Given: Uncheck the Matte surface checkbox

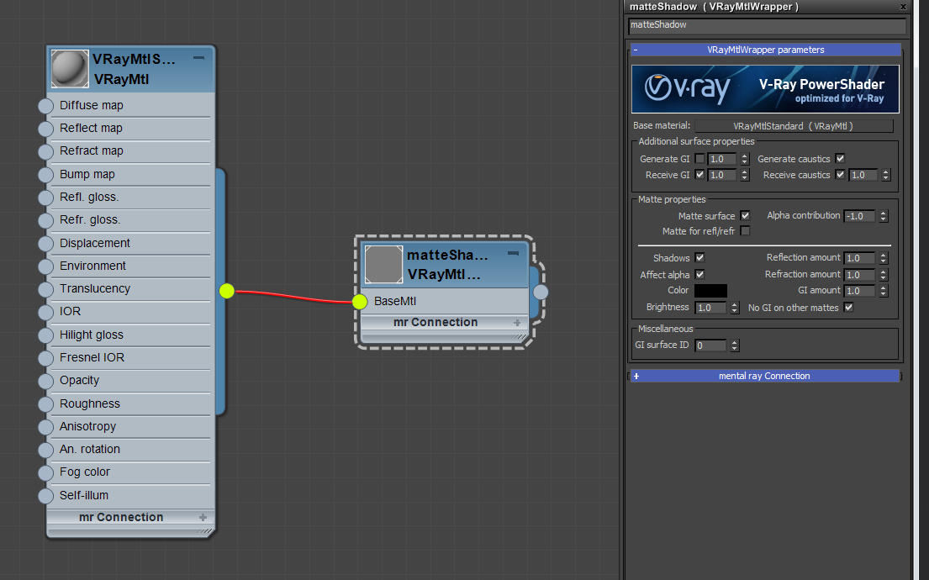Looking at the screenshot, I should click(745, 216).
